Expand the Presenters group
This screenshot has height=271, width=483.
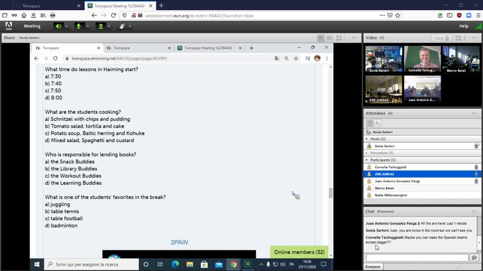[366, 153]
